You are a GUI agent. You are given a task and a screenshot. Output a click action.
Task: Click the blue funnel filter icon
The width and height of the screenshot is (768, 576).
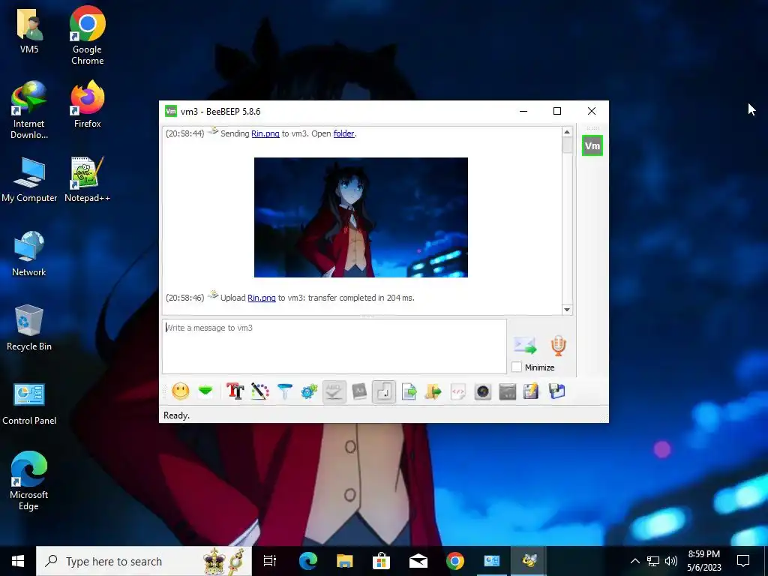click(284, 391)
